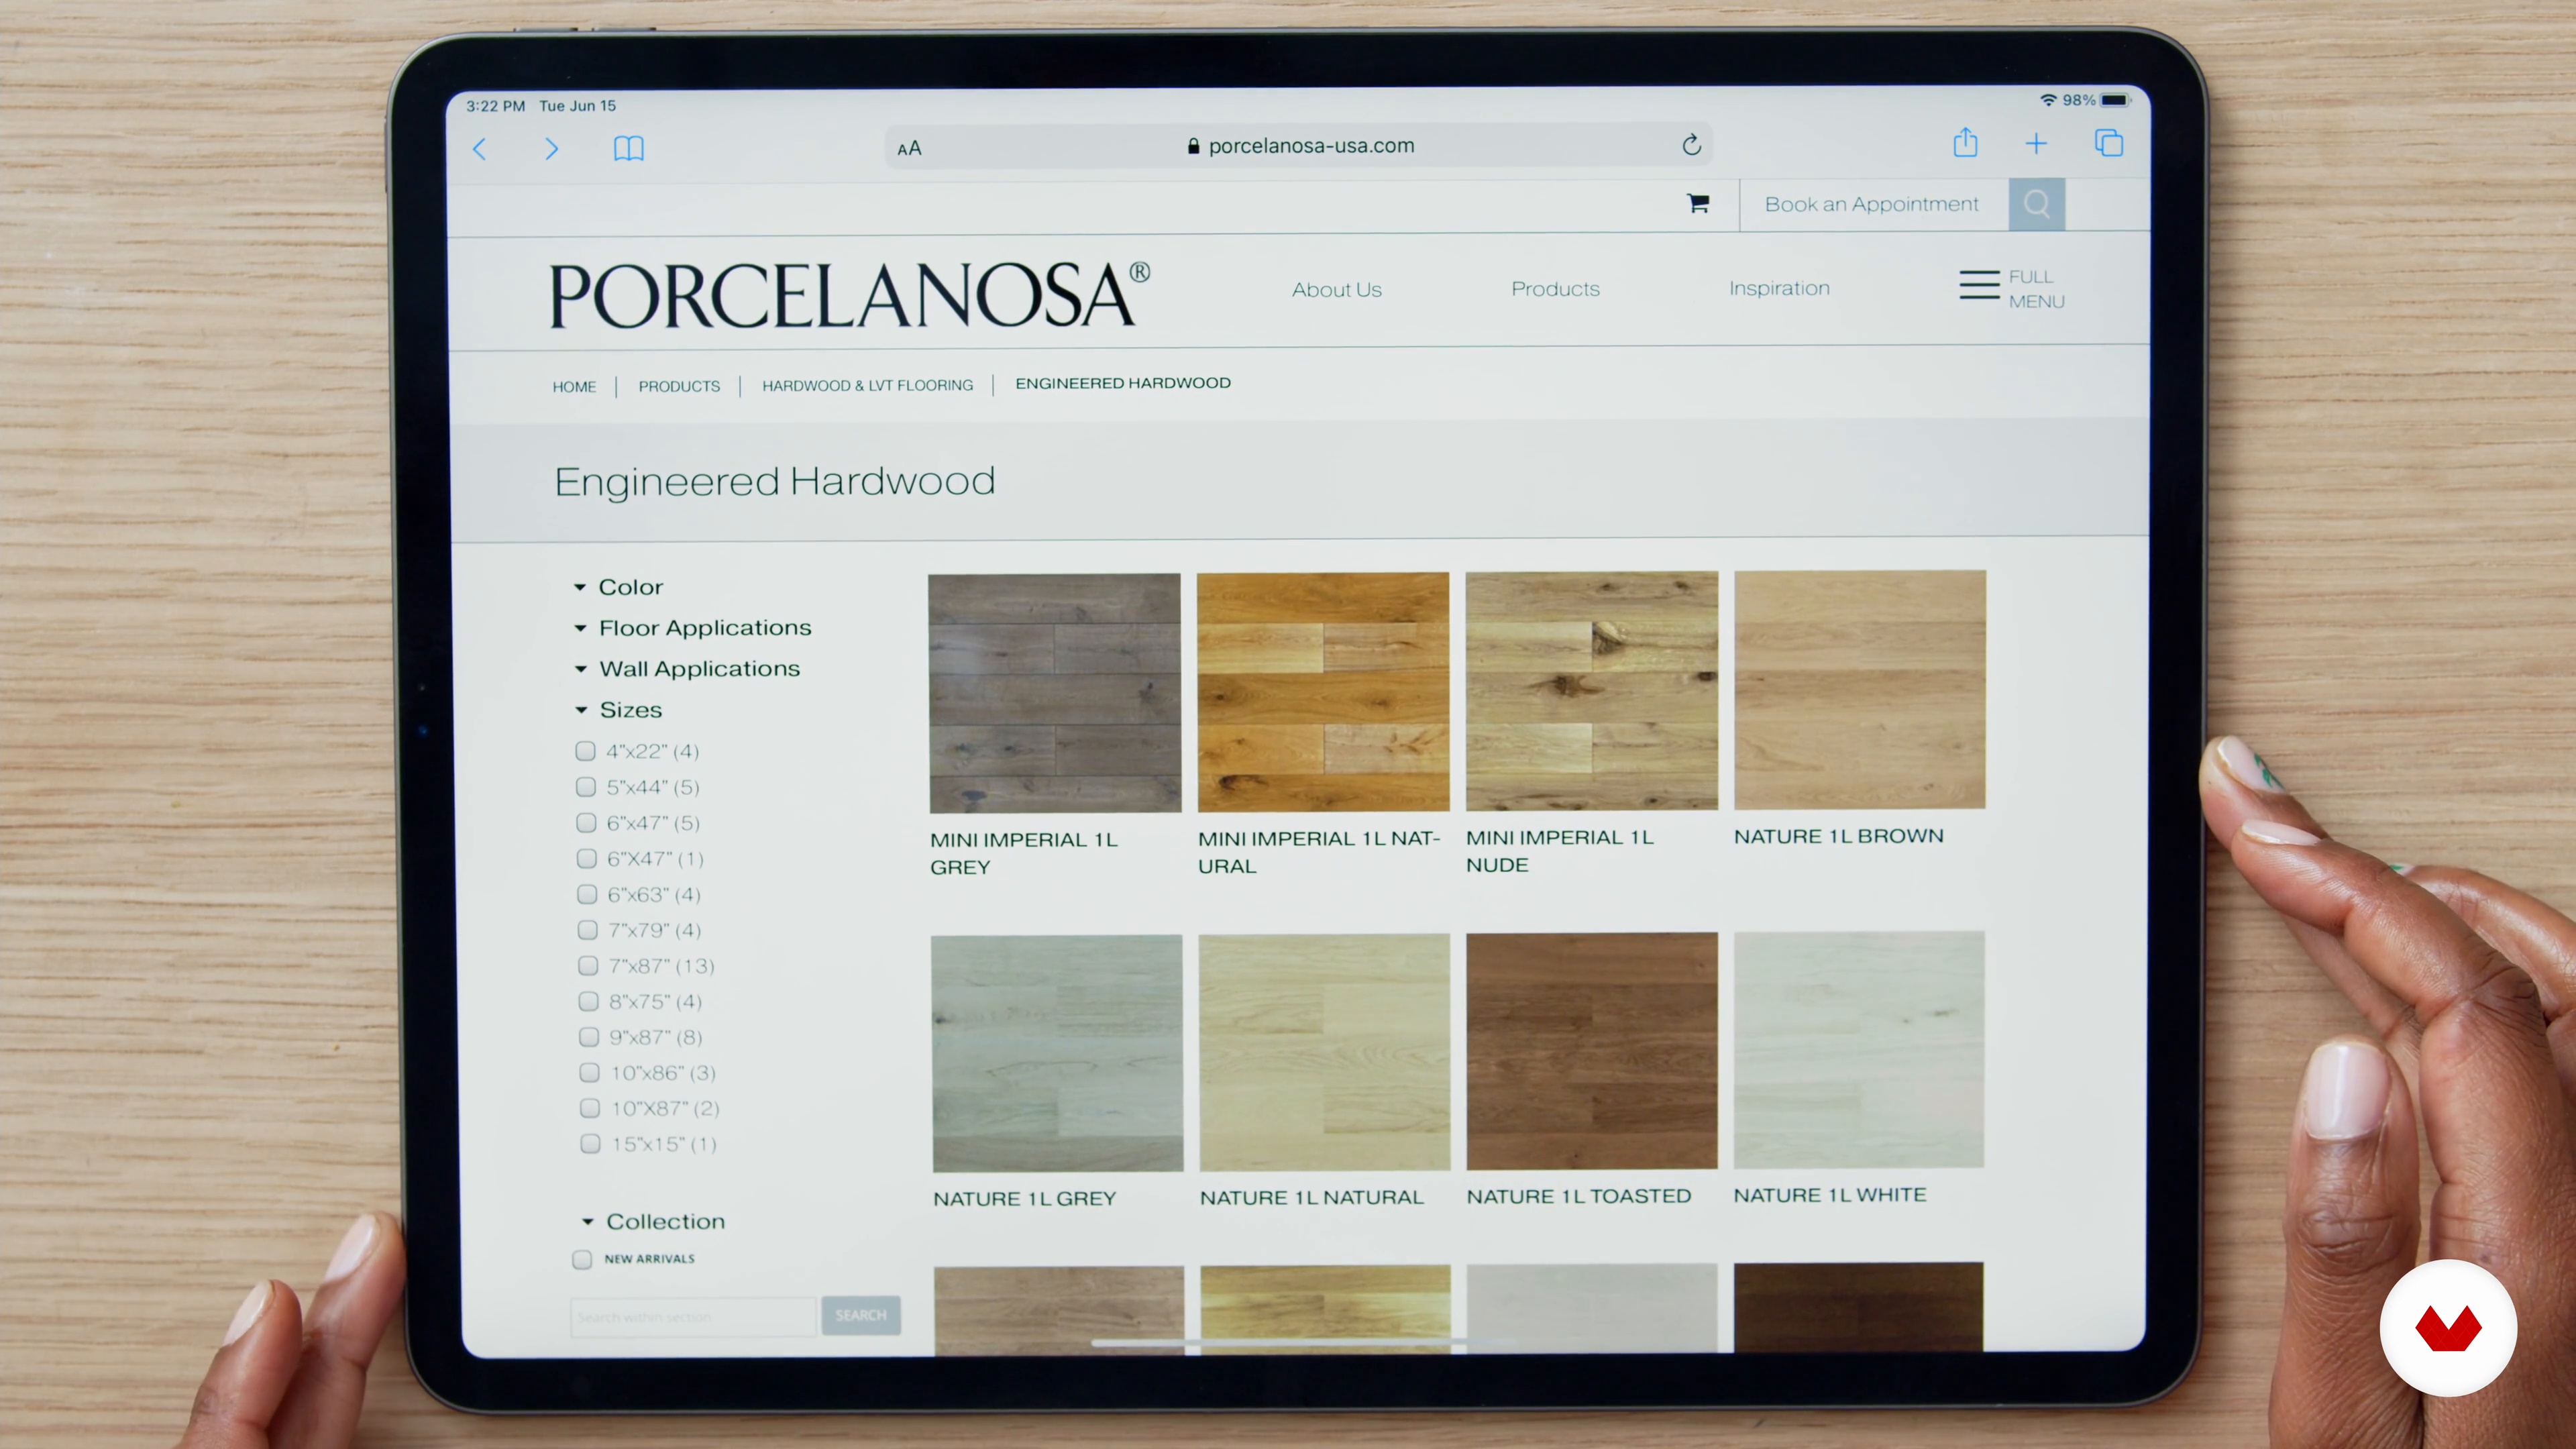Check the 6"x47" (5) size filter

pos(587,823)
